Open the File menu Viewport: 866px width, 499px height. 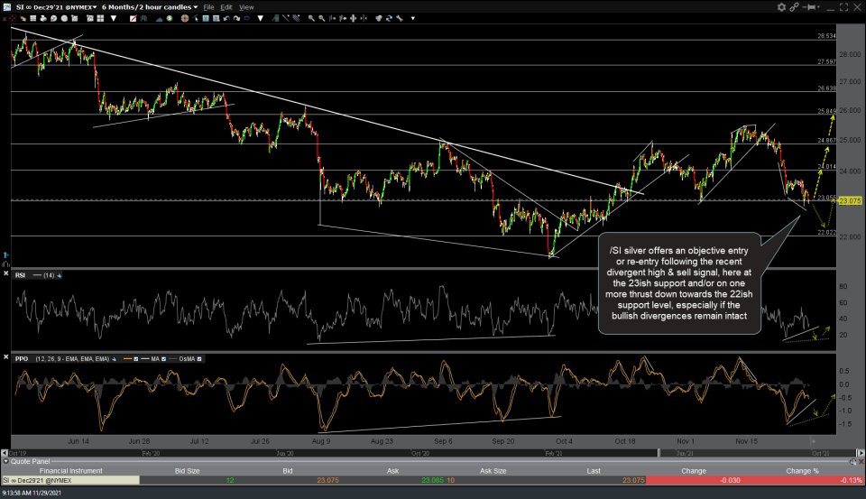coord(209,6)
